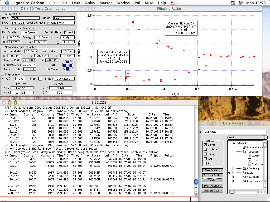
Task: Open the Wndws menu
Action: point(123,3)
